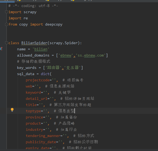
Task: Click the detail_url parameter
Action: click(x=37, y=99)
